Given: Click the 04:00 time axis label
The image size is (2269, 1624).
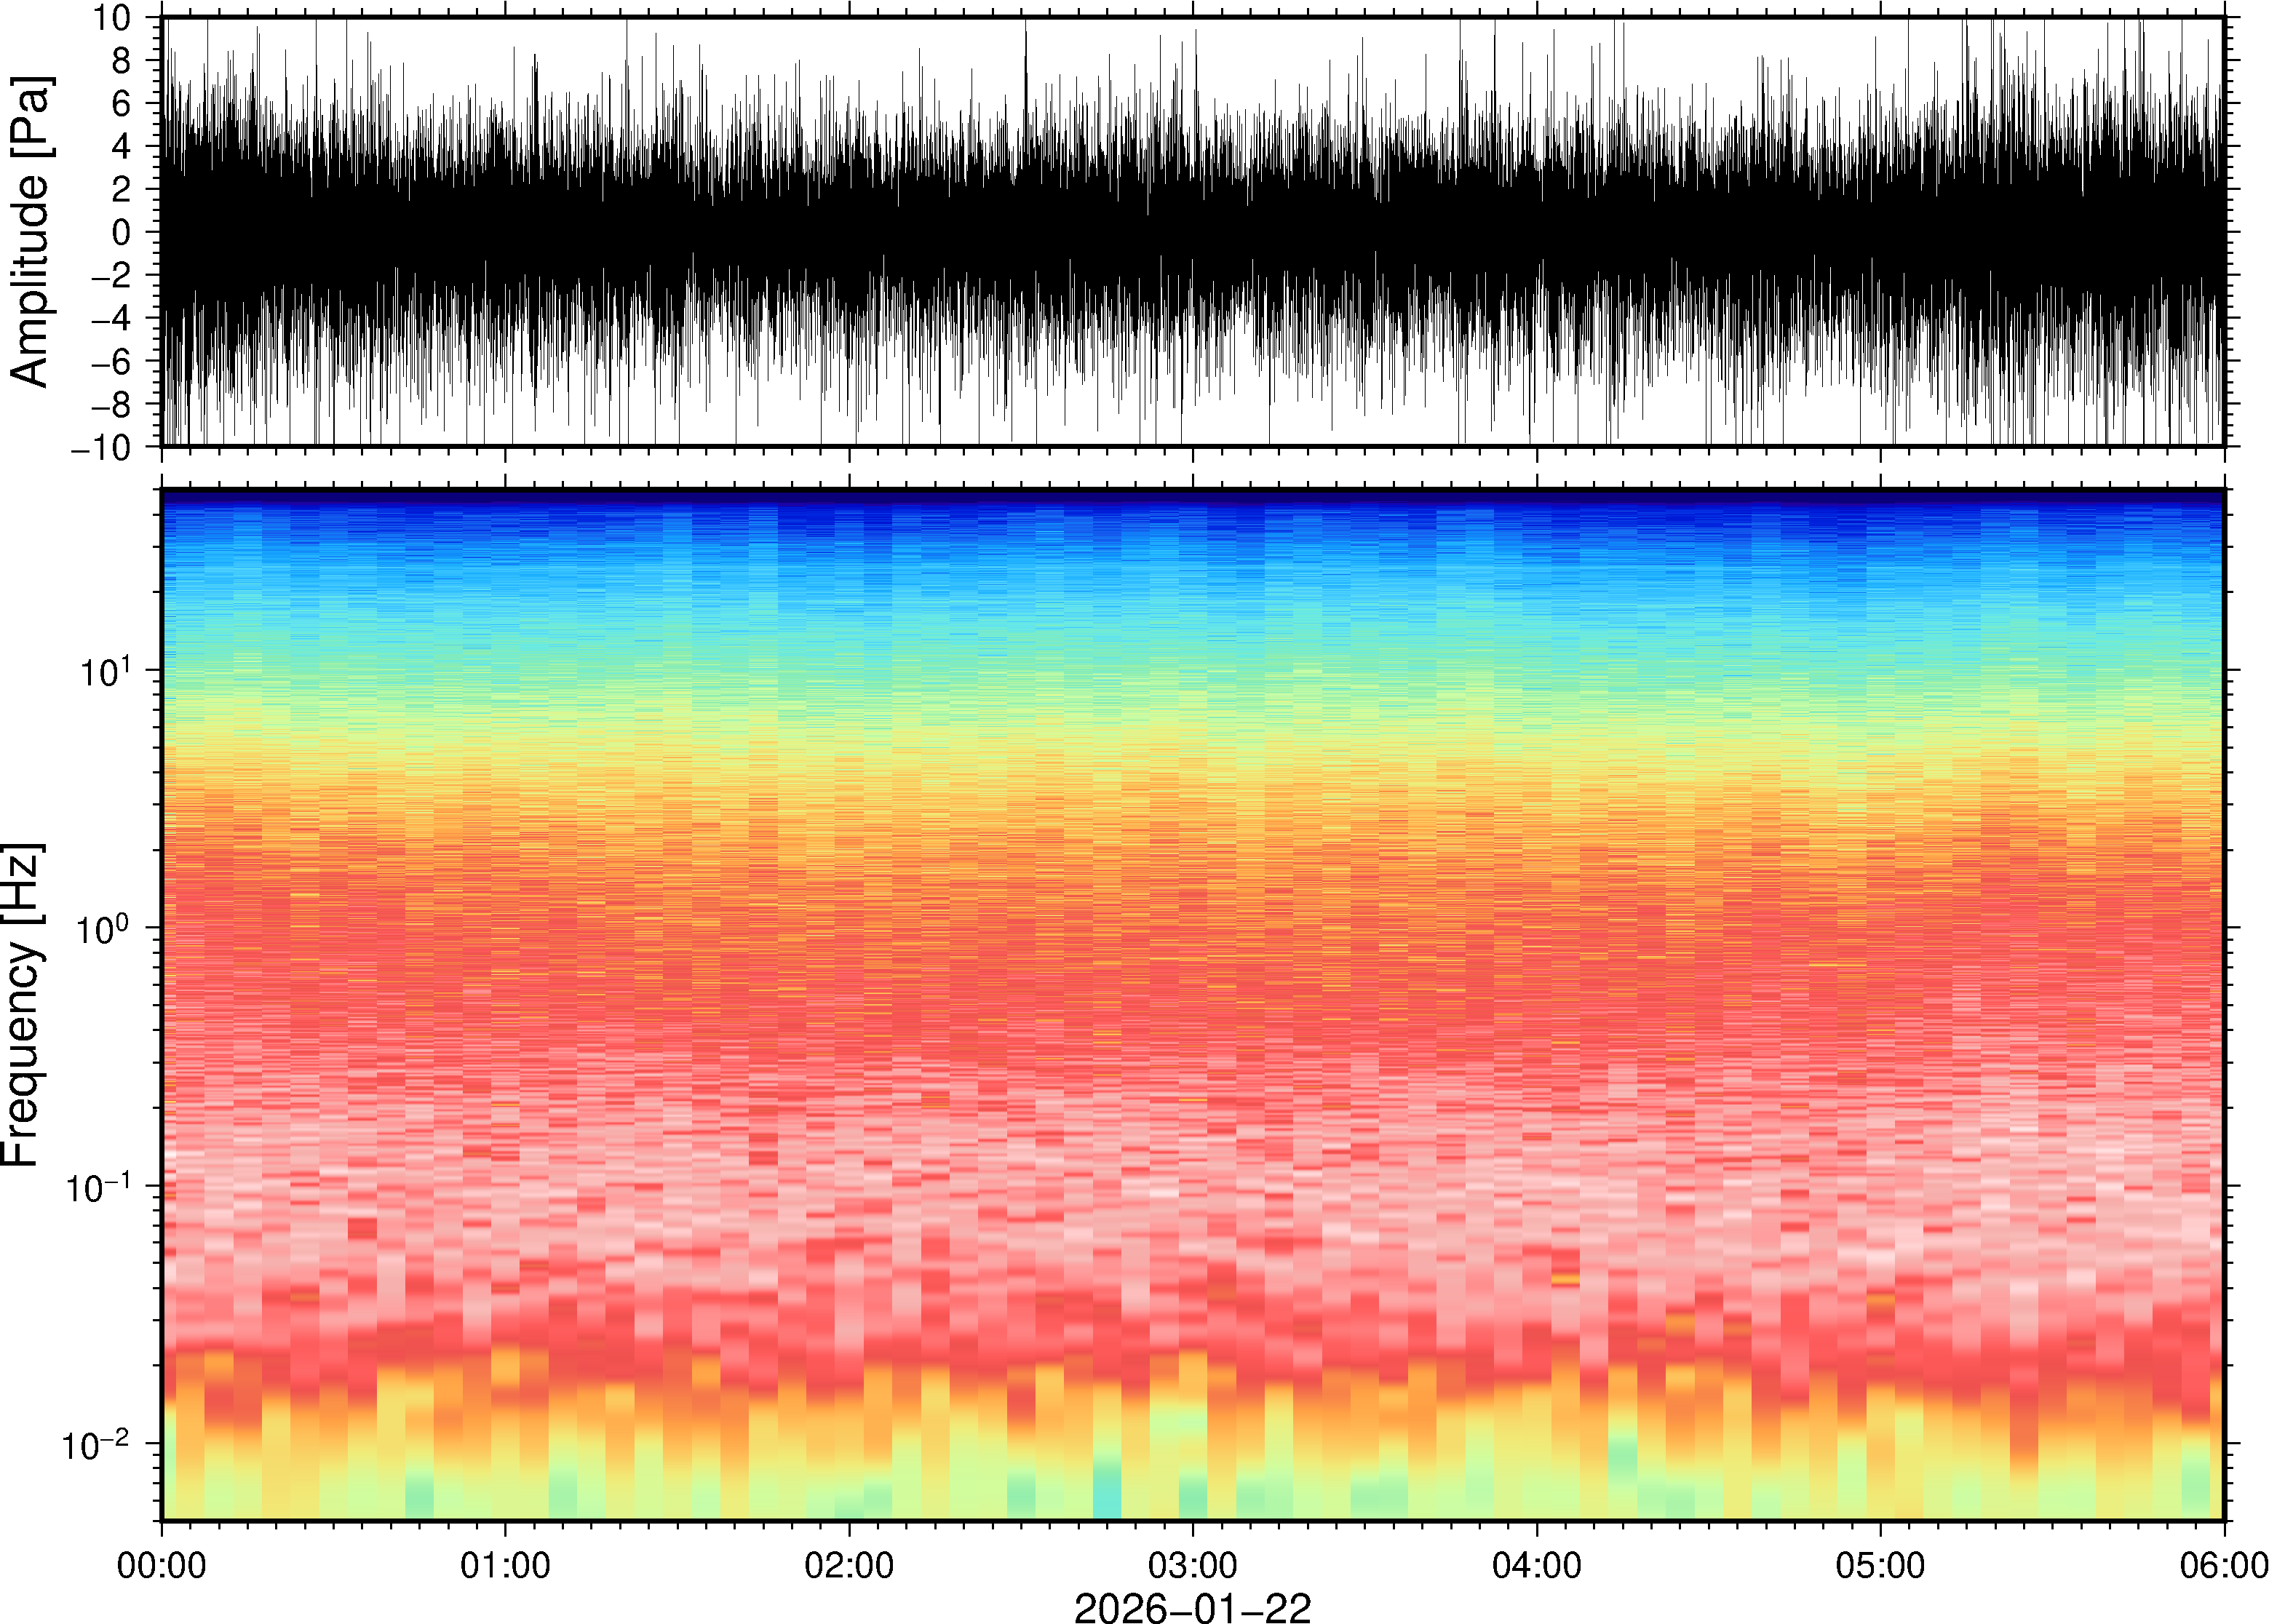Looking at the screenshot, I should coord(1537,1565).
